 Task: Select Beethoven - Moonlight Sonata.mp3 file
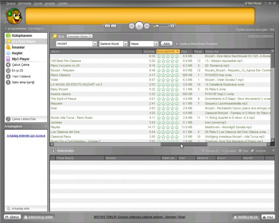(x=228, y=127)
